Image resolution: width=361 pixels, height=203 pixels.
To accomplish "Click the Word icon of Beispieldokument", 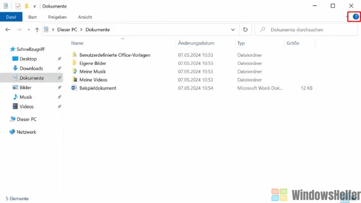I will coord(74,88).
